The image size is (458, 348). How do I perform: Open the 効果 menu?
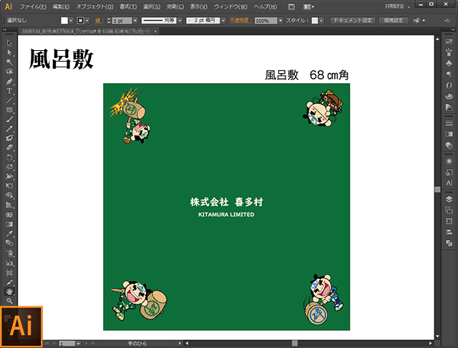click(175, 6)
